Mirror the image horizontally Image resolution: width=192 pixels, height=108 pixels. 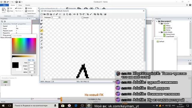[74, 14]
